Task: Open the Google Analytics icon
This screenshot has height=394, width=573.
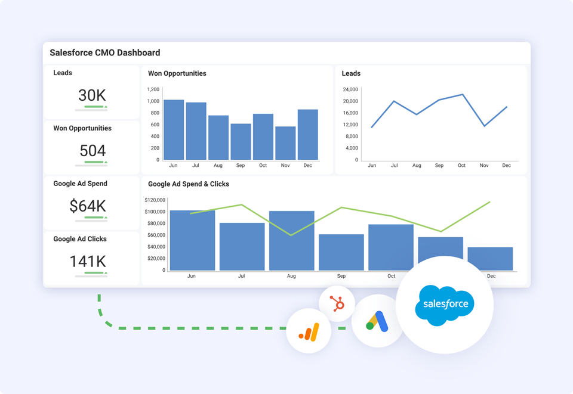Action: click(308, 331)
